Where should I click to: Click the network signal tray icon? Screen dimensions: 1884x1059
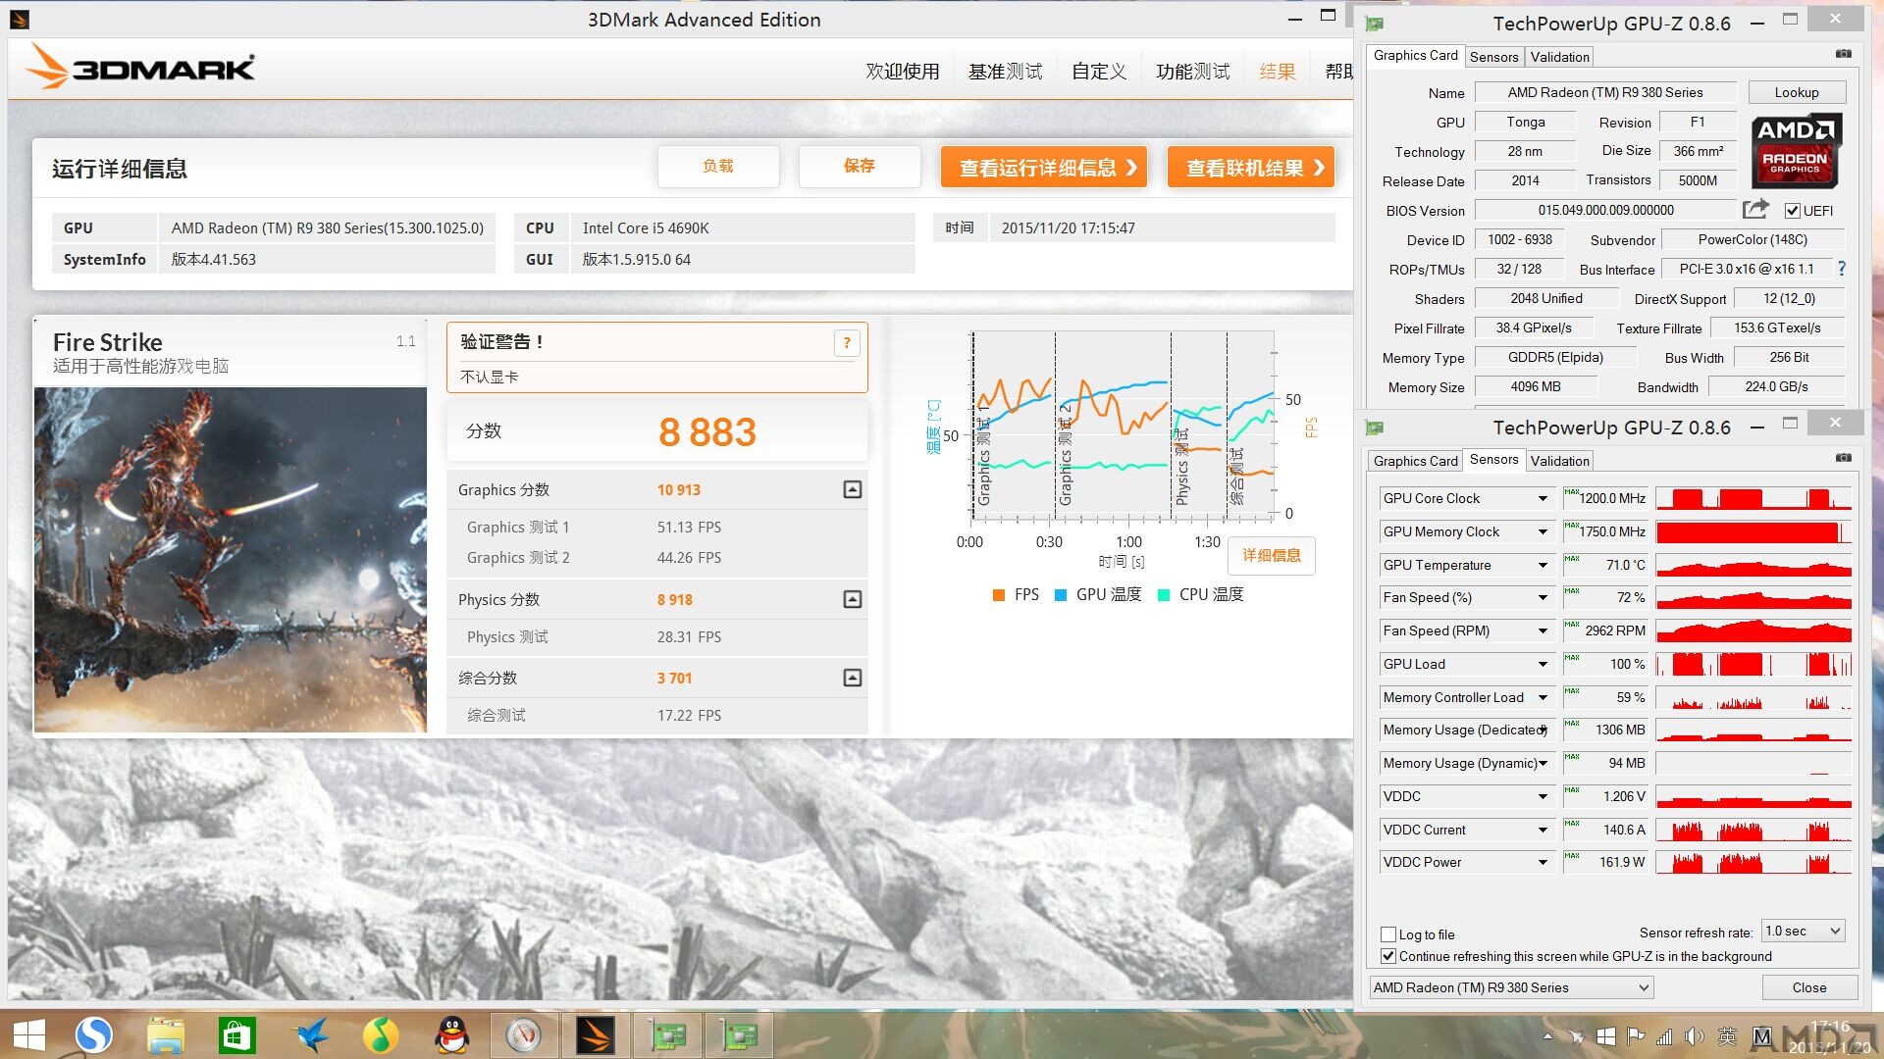1664,1036
